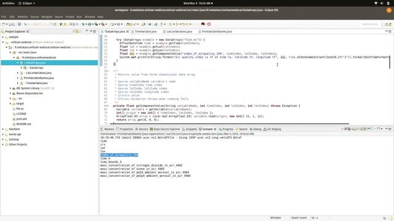The image size is (394, 221).
Task: Click the Smart Insert status bar entry
Action: (299, 218)
